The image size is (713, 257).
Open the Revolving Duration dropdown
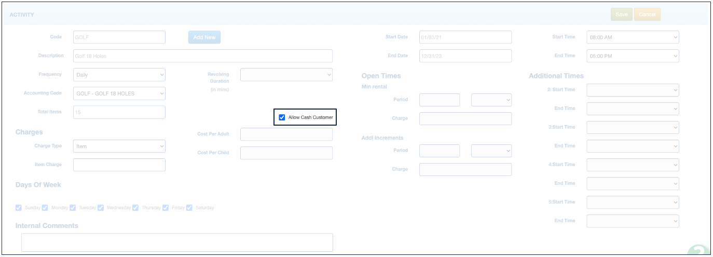coord(286,75)
